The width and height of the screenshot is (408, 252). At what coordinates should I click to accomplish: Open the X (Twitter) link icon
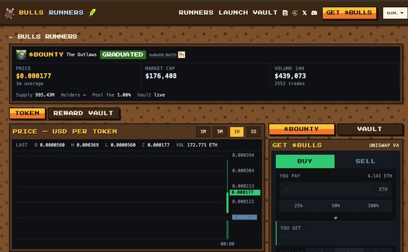click(304, 13)
